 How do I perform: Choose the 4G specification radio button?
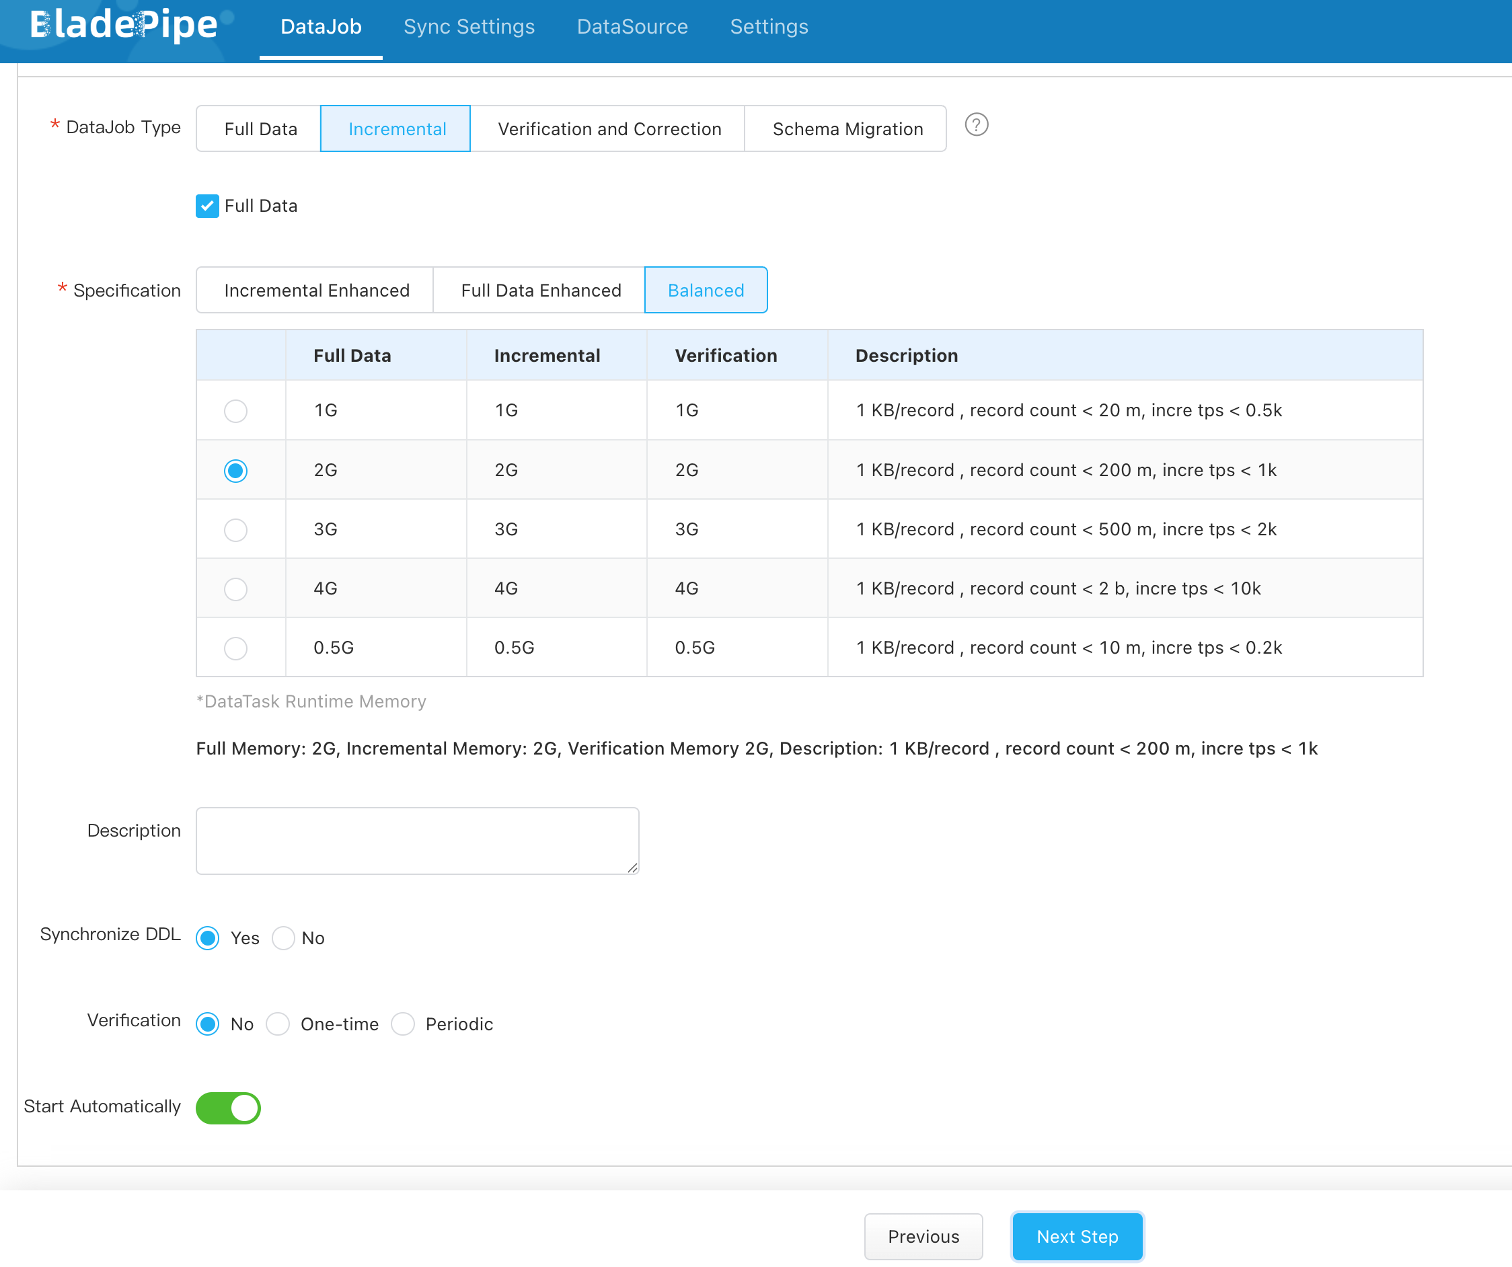click(x=235, y=589)
